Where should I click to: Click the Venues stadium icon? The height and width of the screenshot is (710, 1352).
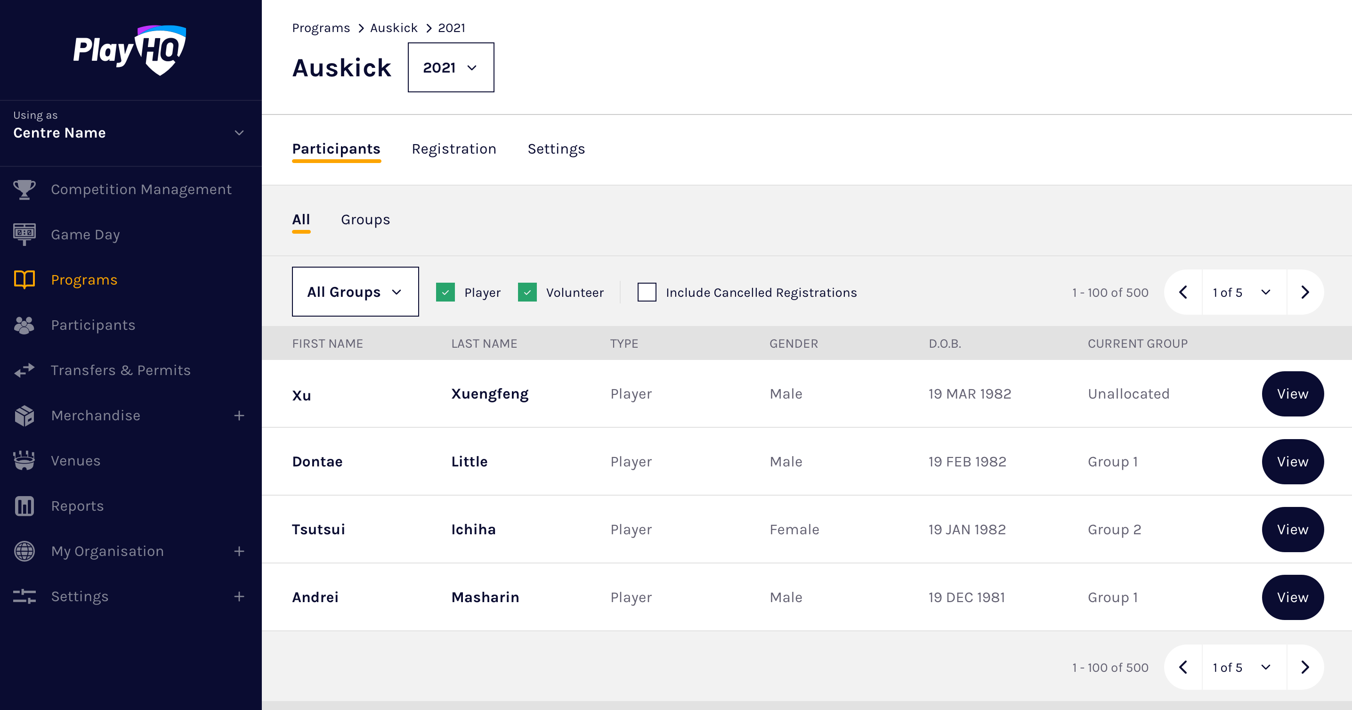coord(24,461)
